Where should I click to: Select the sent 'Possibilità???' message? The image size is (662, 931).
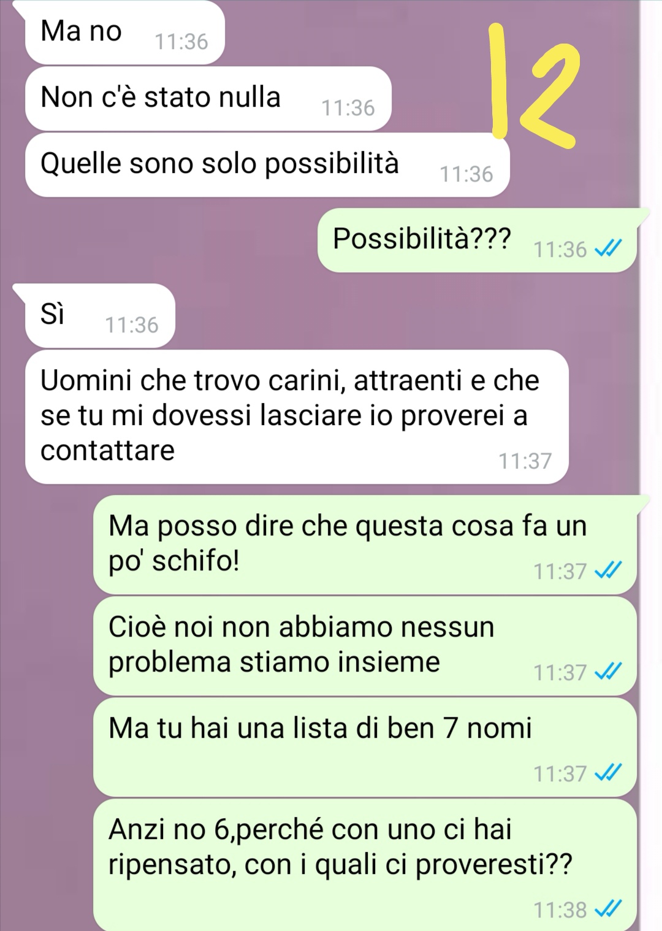[x=477, y=240]
